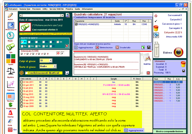This screenshot has width=192, height=134.
Task: Open the WebTek icon
Action: click(x=11, y=113)
